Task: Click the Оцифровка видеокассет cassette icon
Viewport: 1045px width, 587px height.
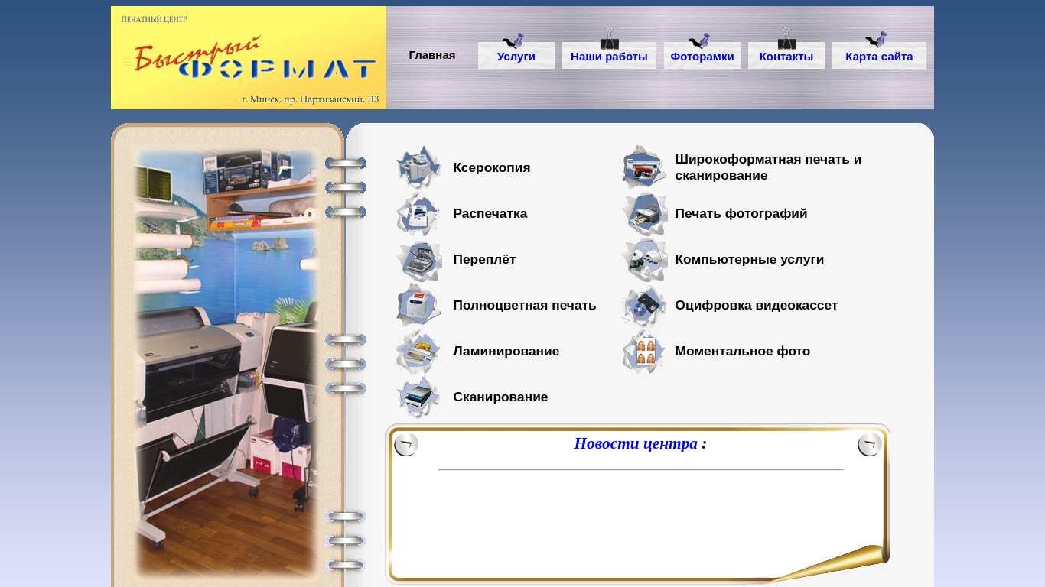Action: point(644,305)
